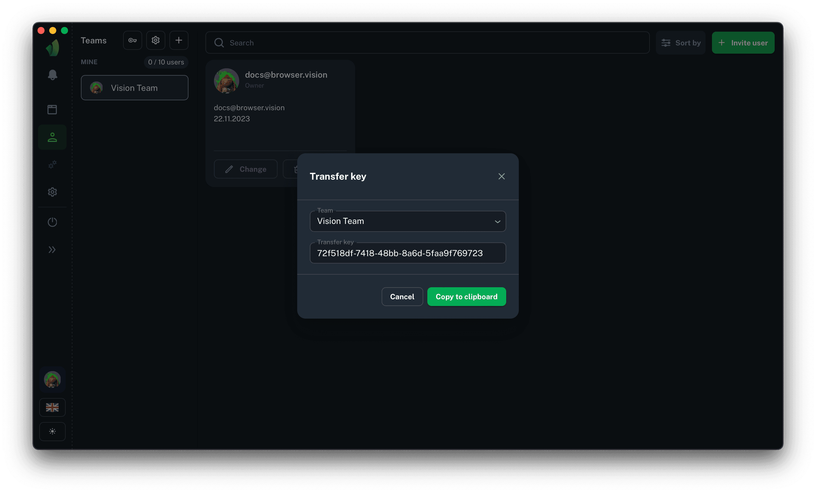Viewport: 816px width, 493px height.
Task: Select Vision Team in teams list
Action: pyautogui.click(x=135, y=88)
